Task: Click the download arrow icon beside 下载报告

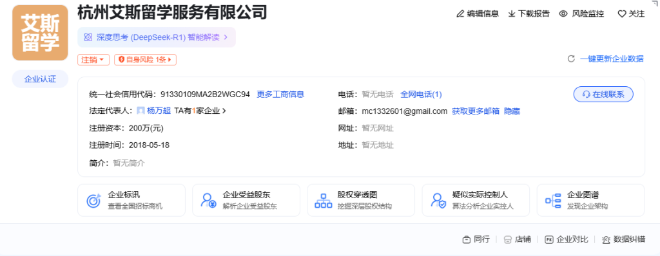Action: [x=512, y=14]
